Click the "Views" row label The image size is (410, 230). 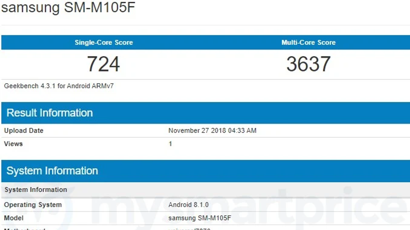tap(13, 144)
